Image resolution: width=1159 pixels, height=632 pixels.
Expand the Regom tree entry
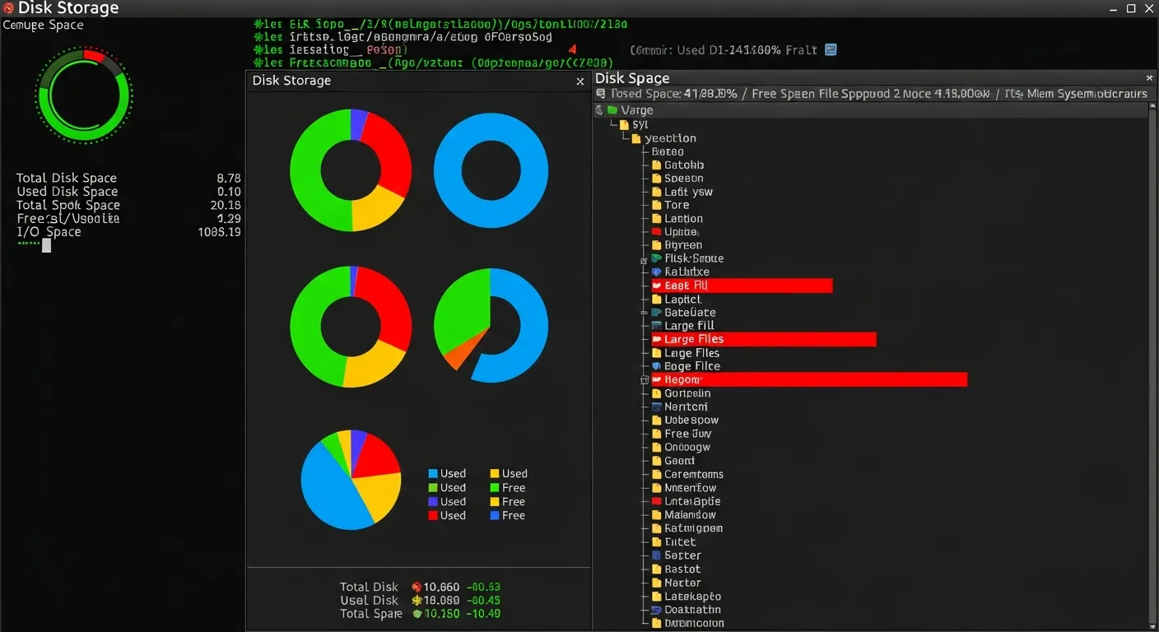point(644,379)
